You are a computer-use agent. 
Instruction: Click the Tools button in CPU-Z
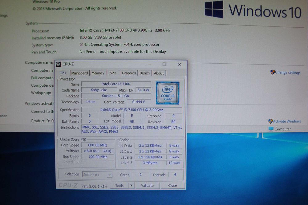pos(119,186)
